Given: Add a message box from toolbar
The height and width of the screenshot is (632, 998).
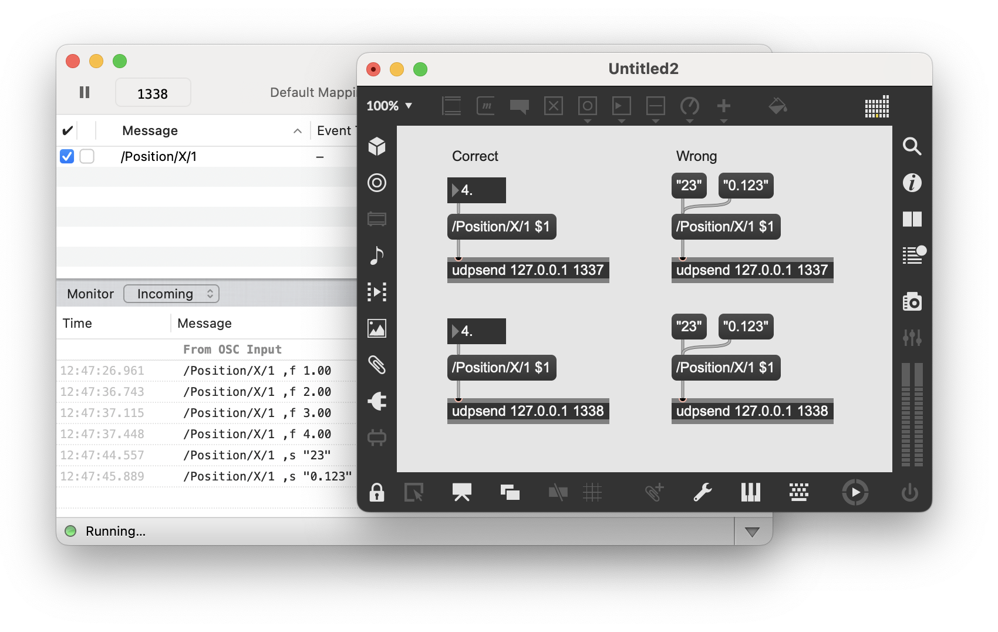Looking at the screenshot, I should (485, 106).
